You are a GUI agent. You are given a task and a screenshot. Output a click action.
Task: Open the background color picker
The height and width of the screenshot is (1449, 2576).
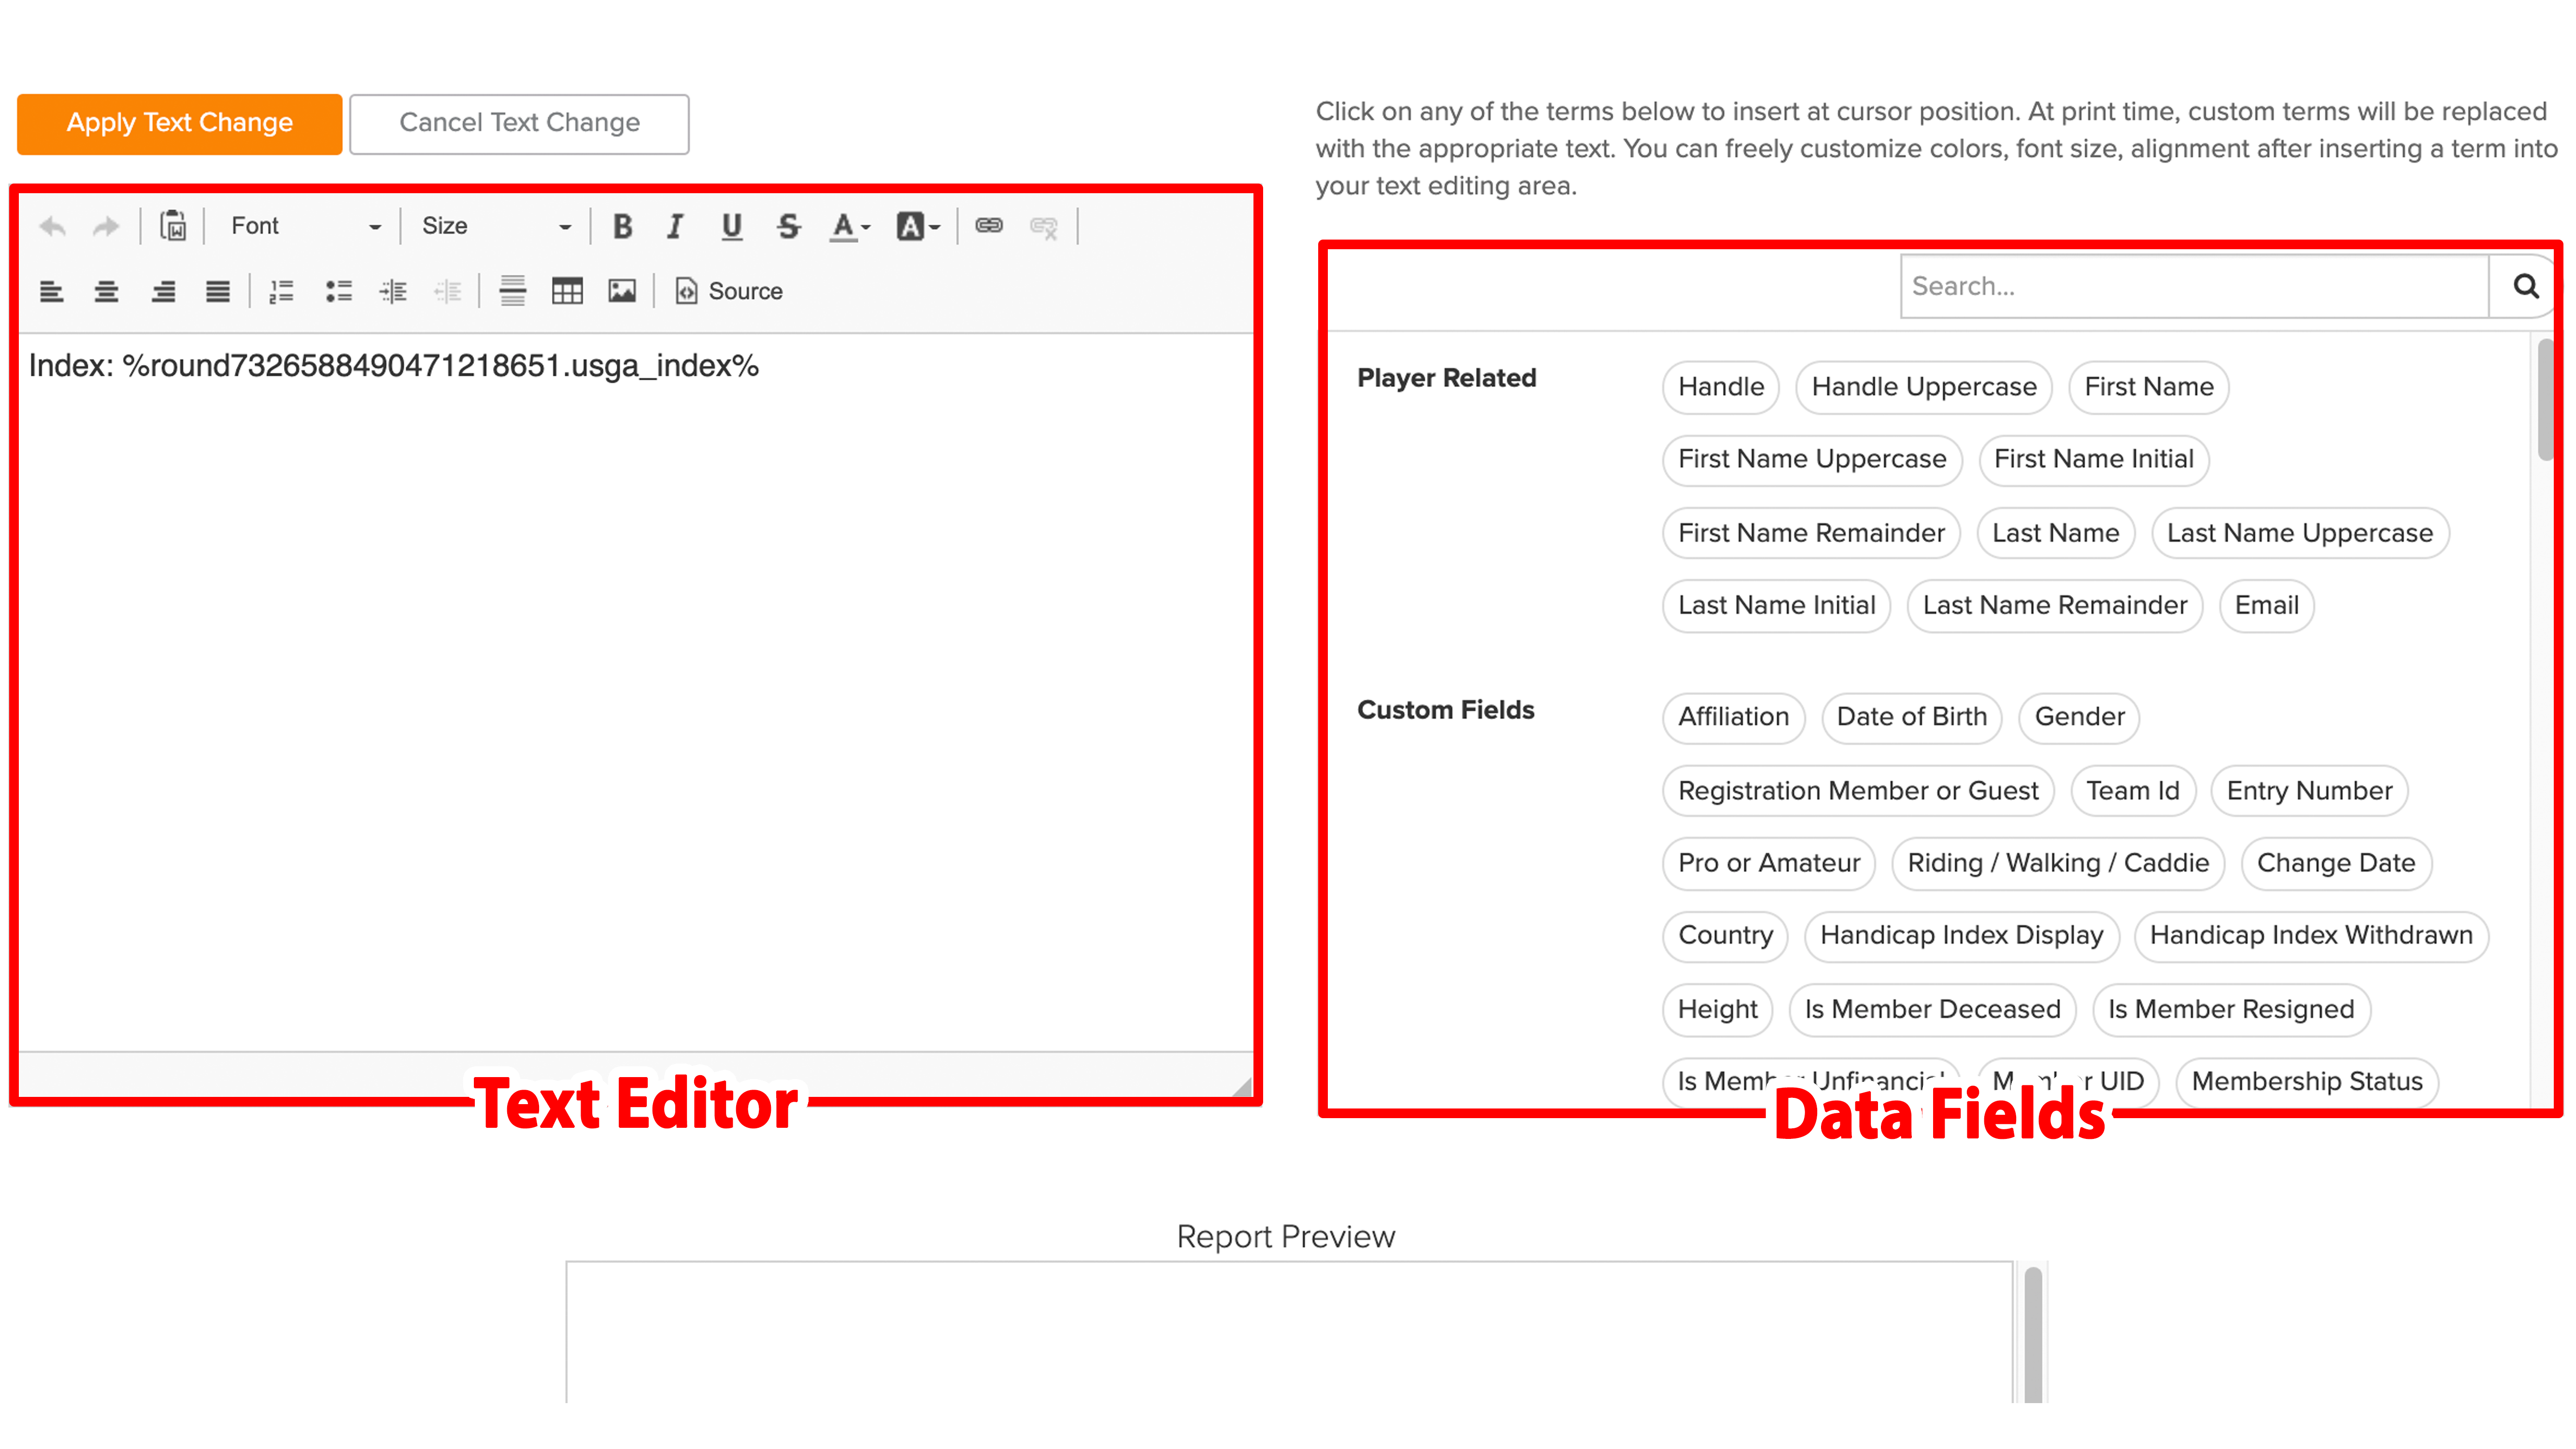[918, 226]
